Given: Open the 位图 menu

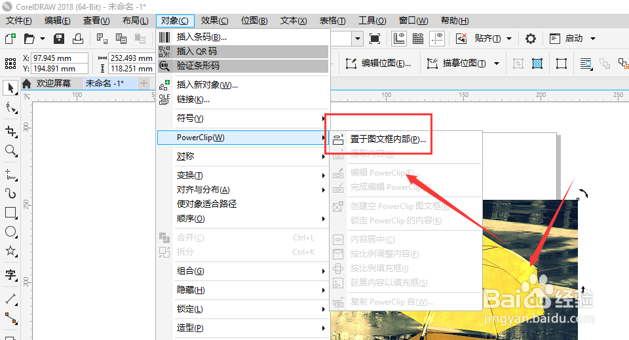Looking at the screenshot, I should [254, 20].
